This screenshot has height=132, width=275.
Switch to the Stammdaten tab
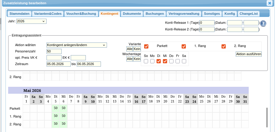click(19, 14)
